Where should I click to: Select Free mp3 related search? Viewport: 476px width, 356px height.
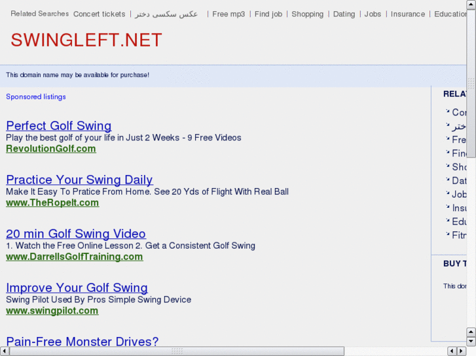click(229, 14)
